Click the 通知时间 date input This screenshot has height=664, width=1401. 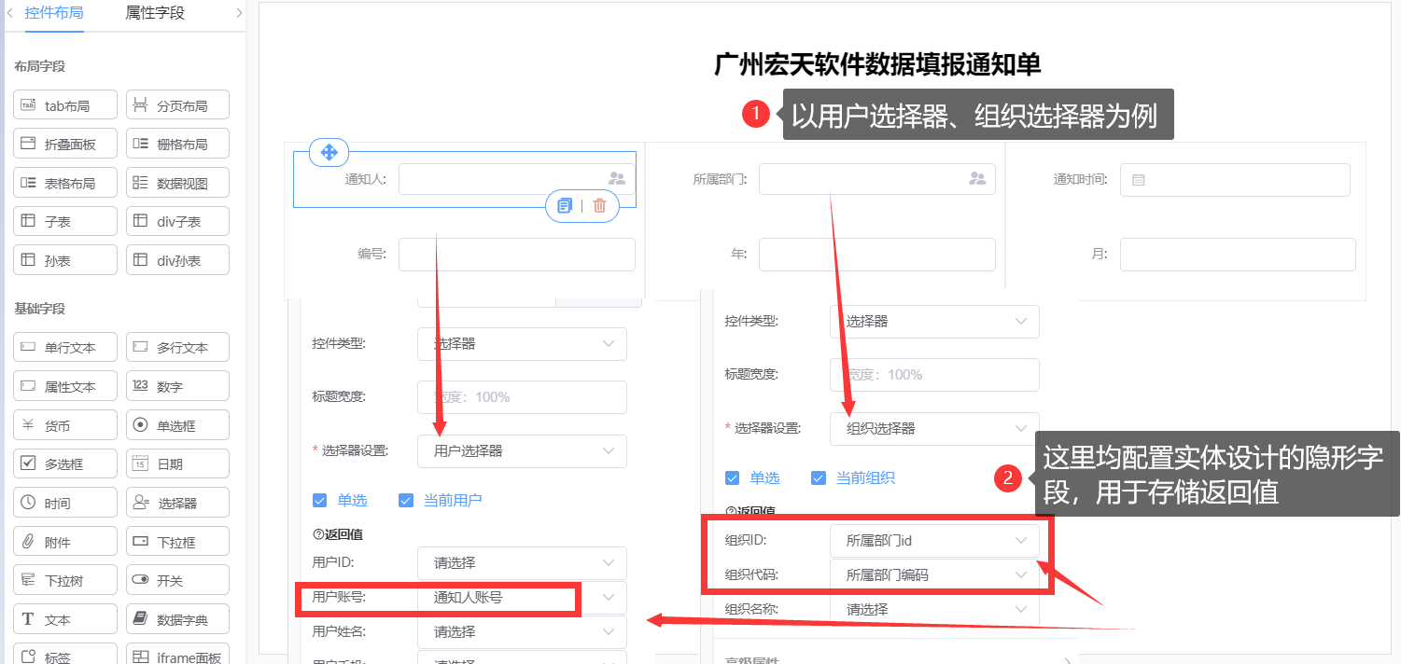1235,180
